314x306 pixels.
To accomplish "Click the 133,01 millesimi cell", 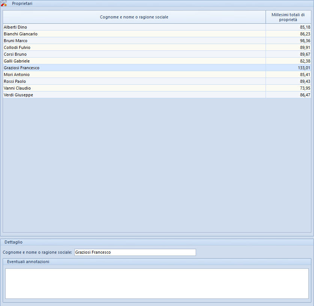I will [288, 68].
